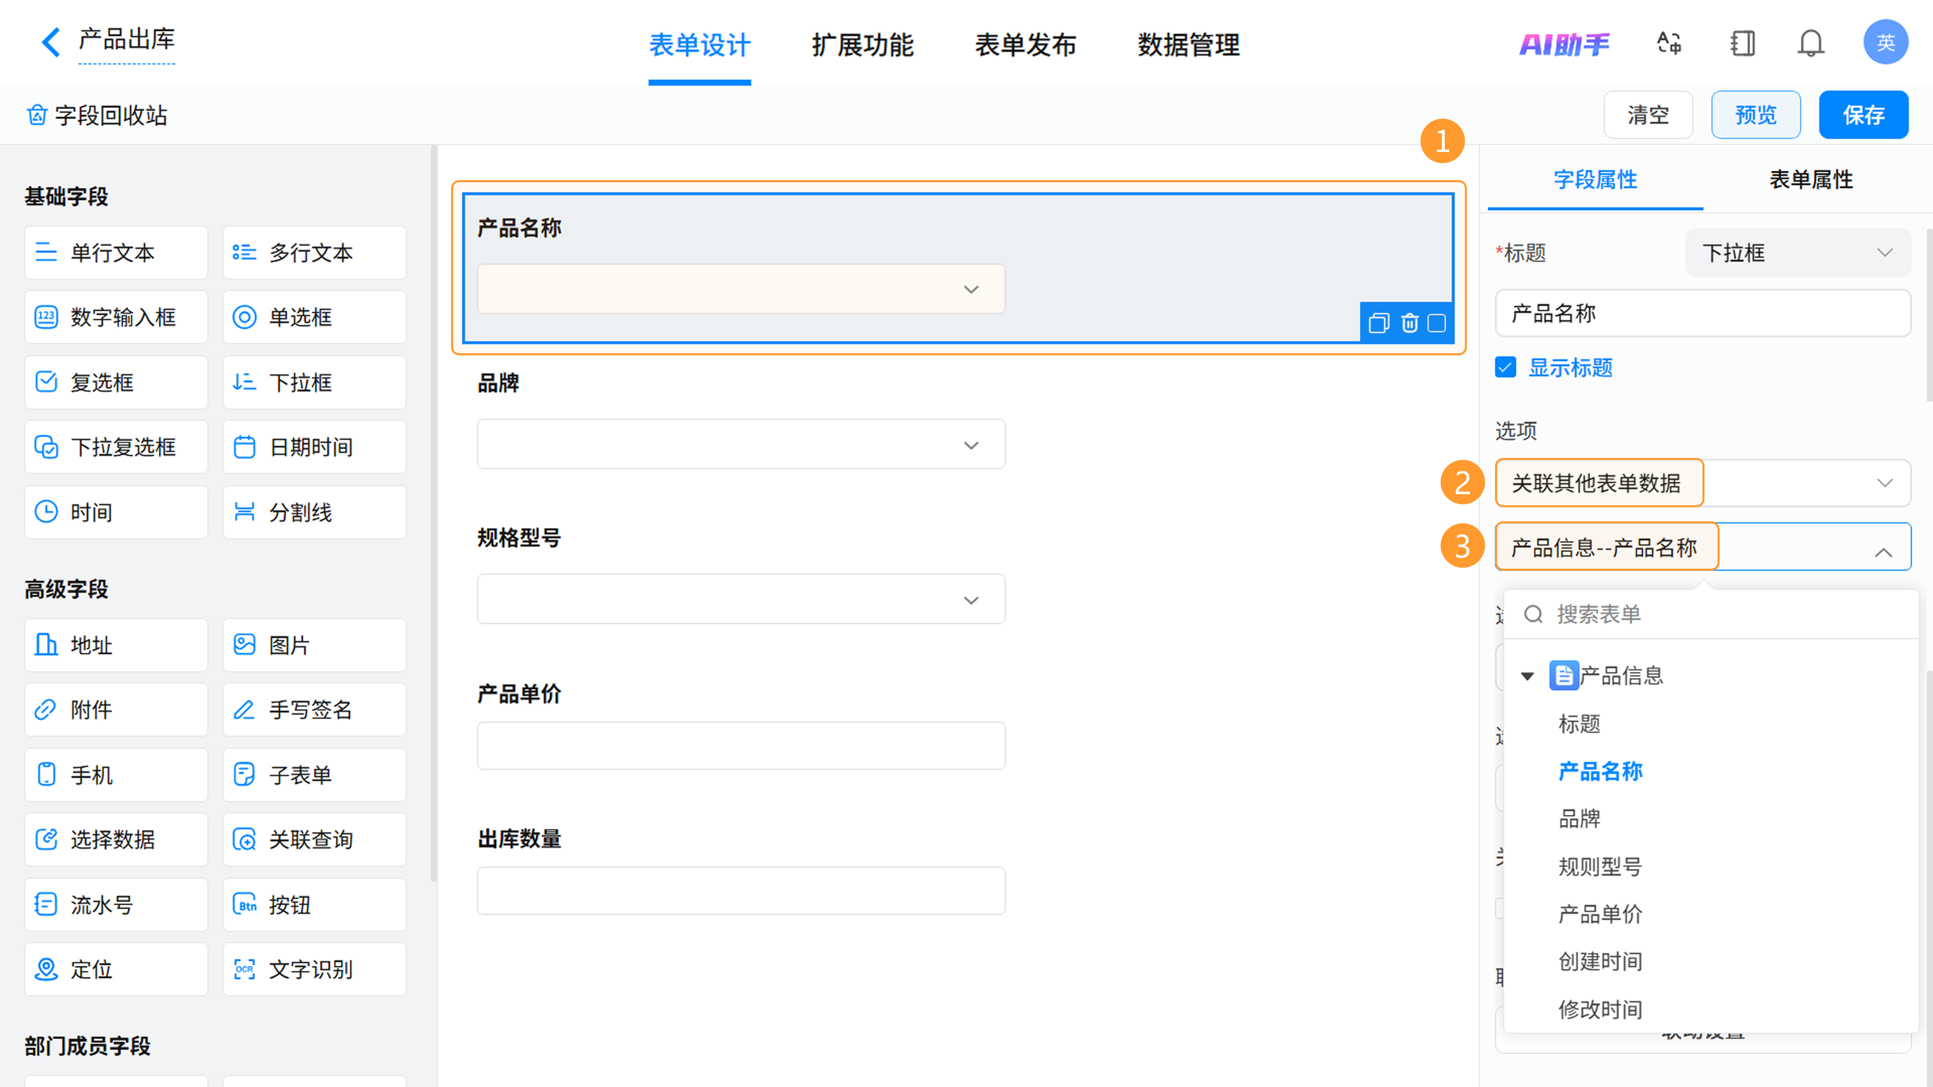Click the back arrow beside 产品出库

click(x=50, y=42)
